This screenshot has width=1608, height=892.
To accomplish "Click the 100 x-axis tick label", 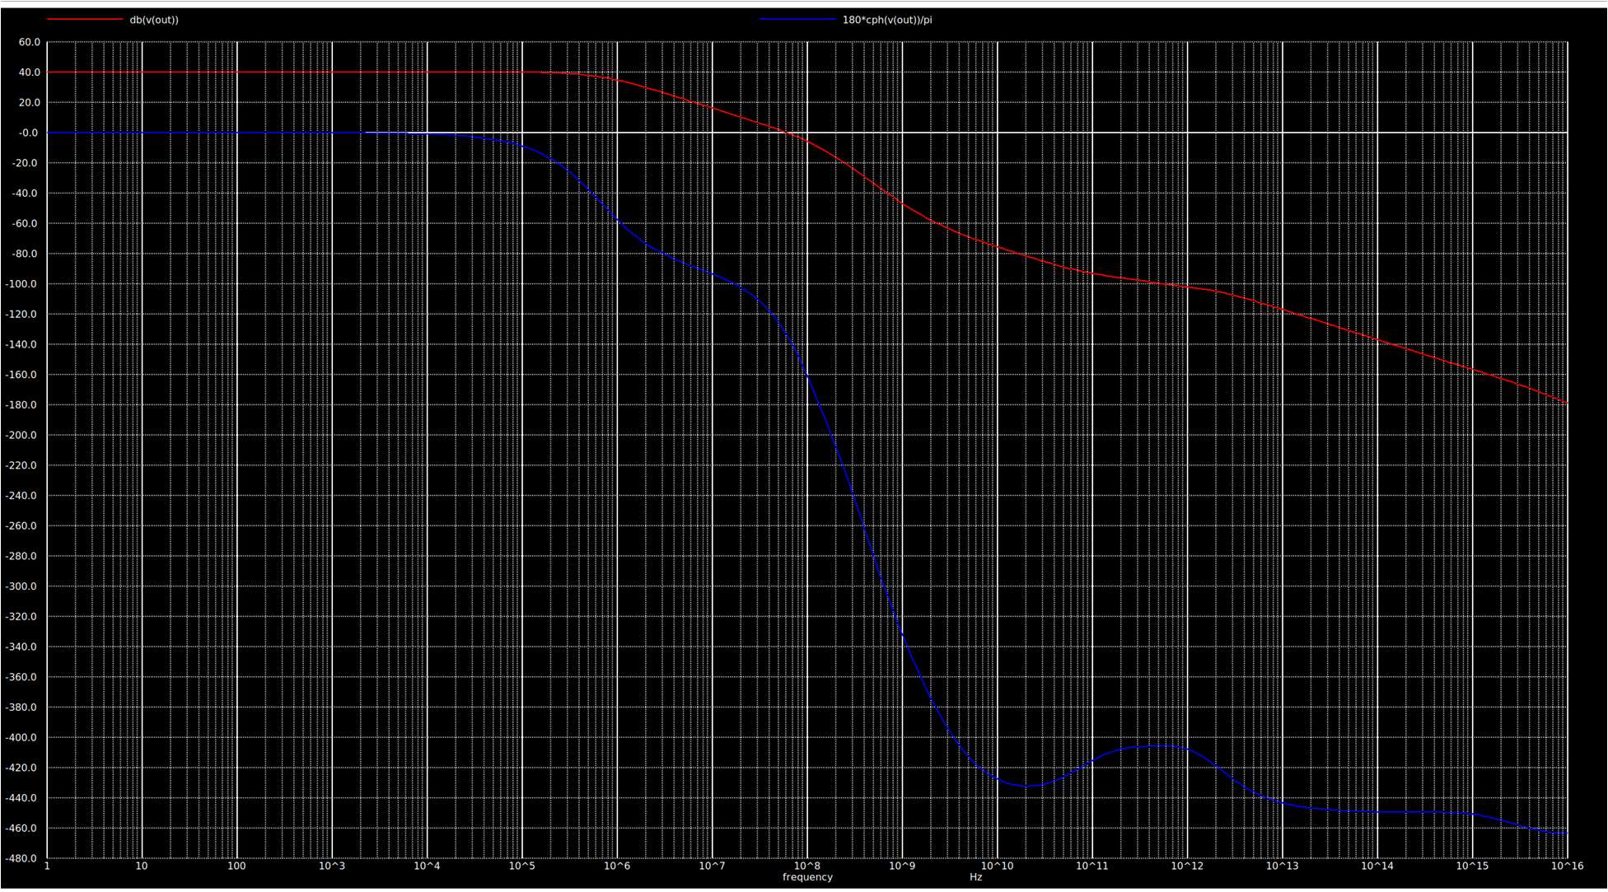I will coord(236,866).
